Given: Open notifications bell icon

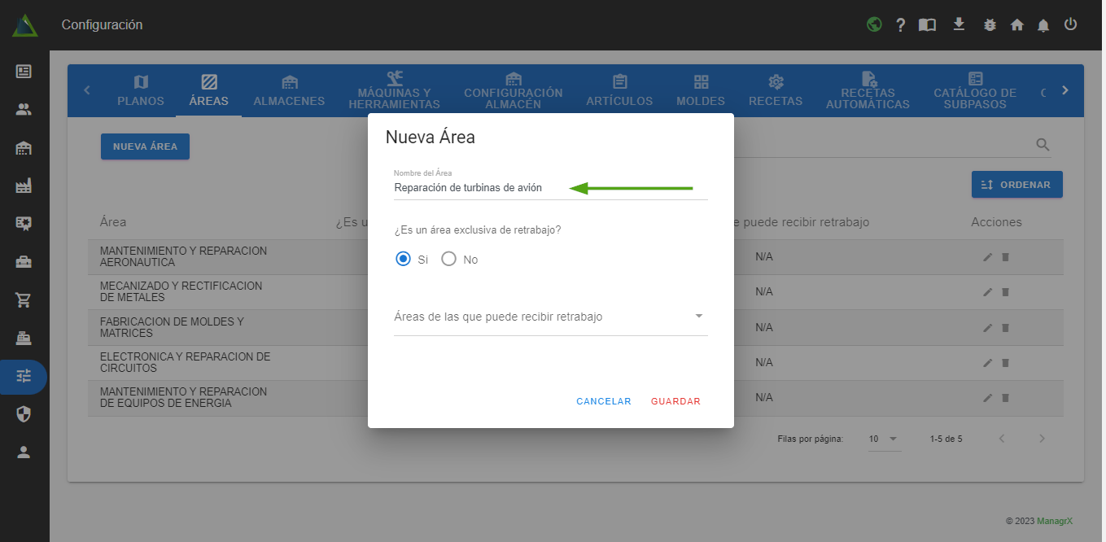Looking at the screenshot, I should [x=1043, y=24].
